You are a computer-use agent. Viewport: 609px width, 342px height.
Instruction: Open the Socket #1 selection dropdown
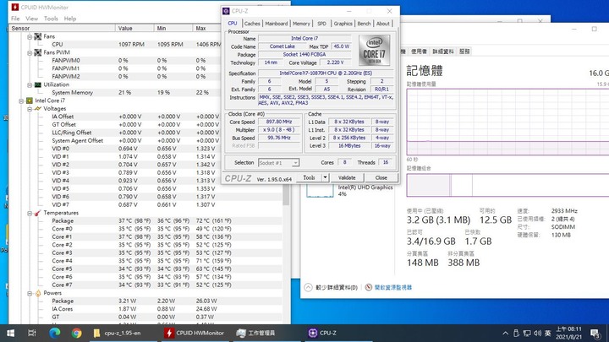coord(295,163)
